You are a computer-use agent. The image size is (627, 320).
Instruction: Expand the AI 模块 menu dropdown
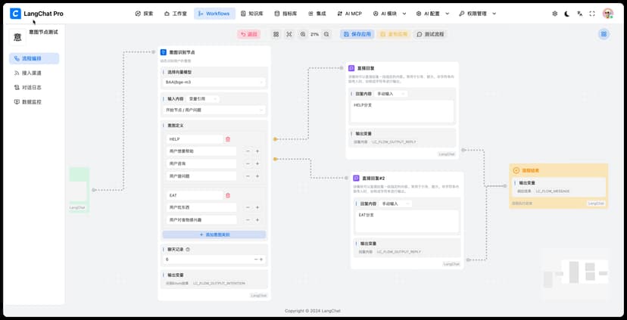point(393,14)
